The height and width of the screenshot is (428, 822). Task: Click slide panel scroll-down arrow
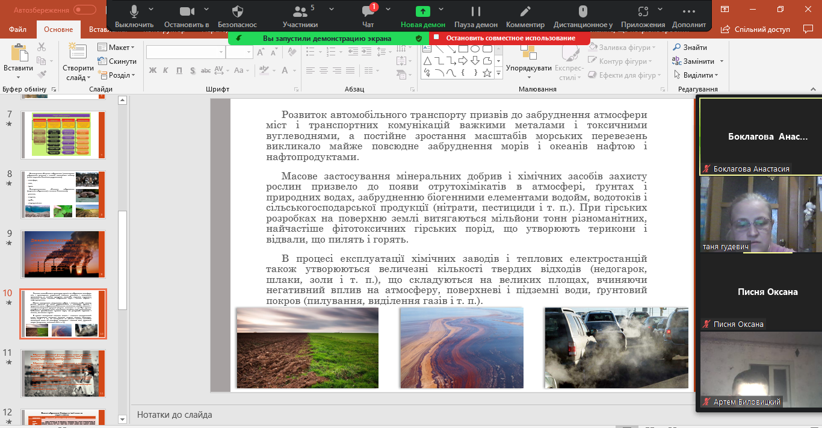pyautogui.click(x=122, y=419)
